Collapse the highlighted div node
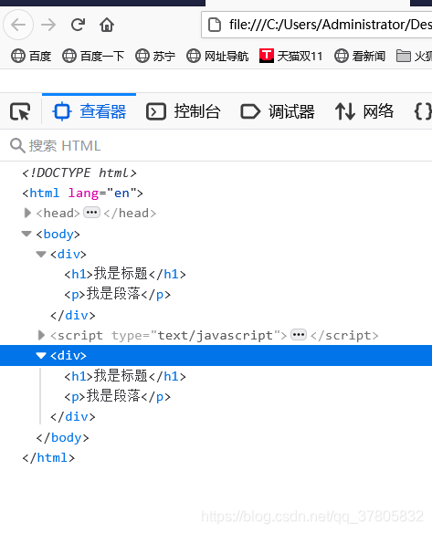 [x=41, y=356]
